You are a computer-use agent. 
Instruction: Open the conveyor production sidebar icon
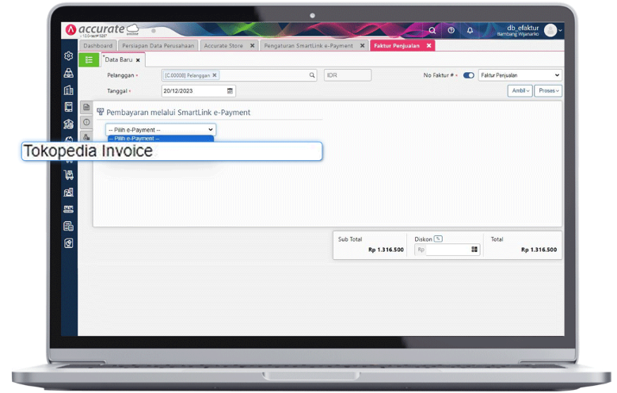click(x=68, y=209)
